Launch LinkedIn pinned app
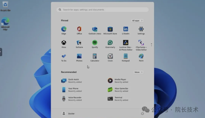Viewport: 205px width, 118px height. [126, 31]
